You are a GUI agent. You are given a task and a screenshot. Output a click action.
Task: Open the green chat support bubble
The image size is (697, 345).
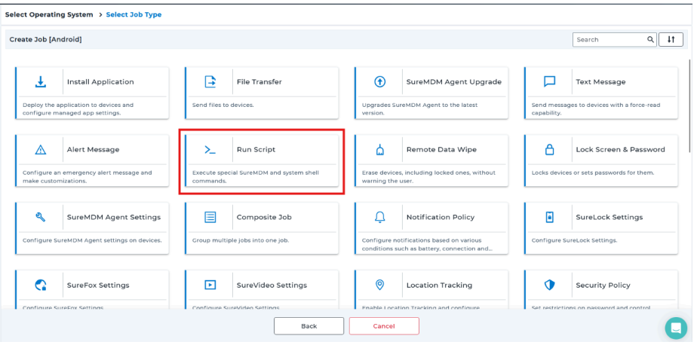coord(675,328)
